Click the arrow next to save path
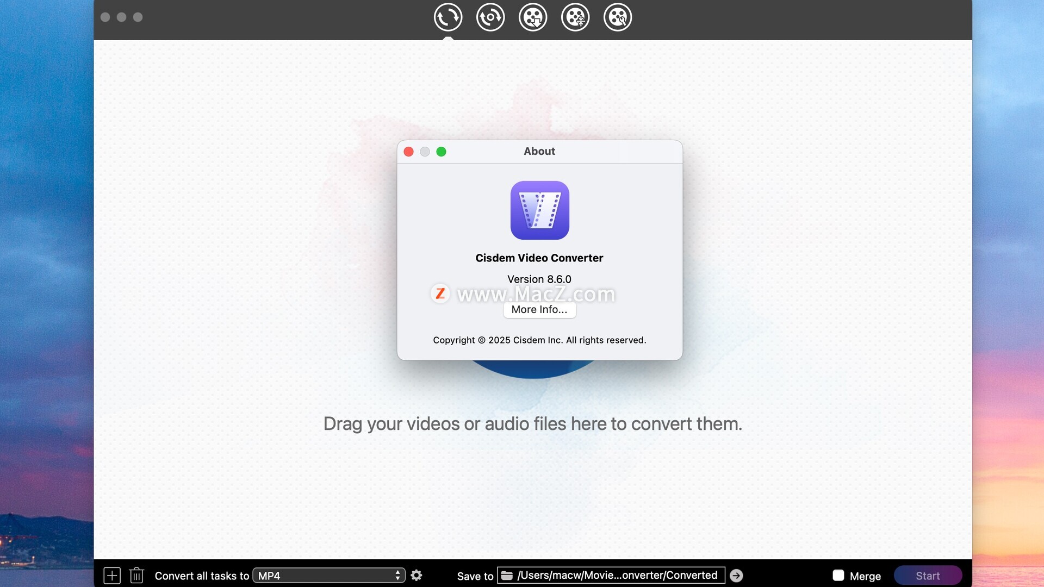1044x587 pixels. [x=736, y=576]
